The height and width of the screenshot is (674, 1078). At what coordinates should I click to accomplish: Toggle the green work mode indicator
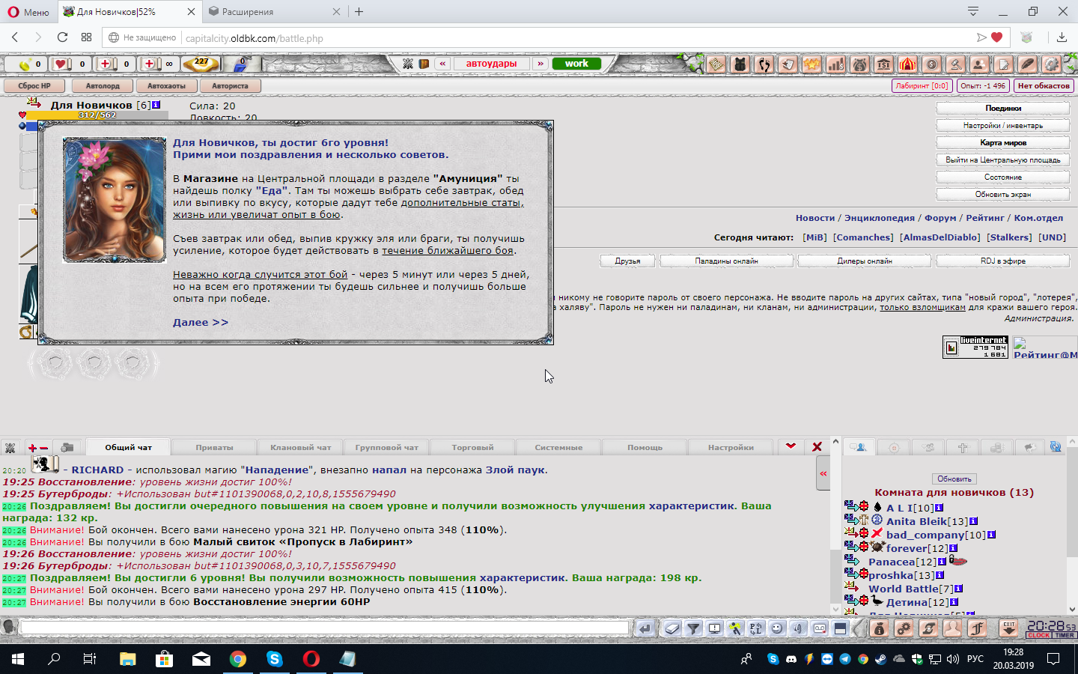click(576, 64)
